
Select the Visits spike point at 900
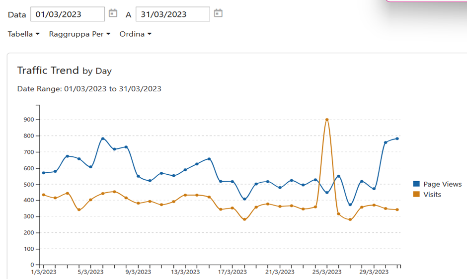coord(327,120)
